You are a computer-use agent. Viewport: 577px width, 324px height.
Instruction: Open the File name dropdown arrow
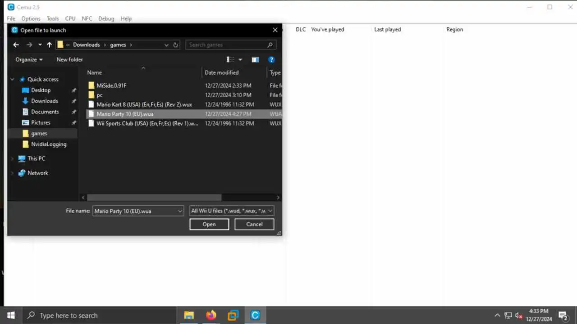point(180,211)
